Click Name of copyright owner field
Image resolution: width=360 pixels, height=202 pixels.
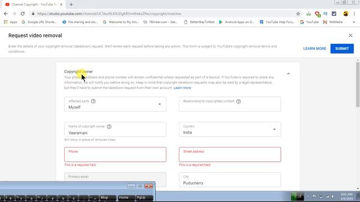115,130
